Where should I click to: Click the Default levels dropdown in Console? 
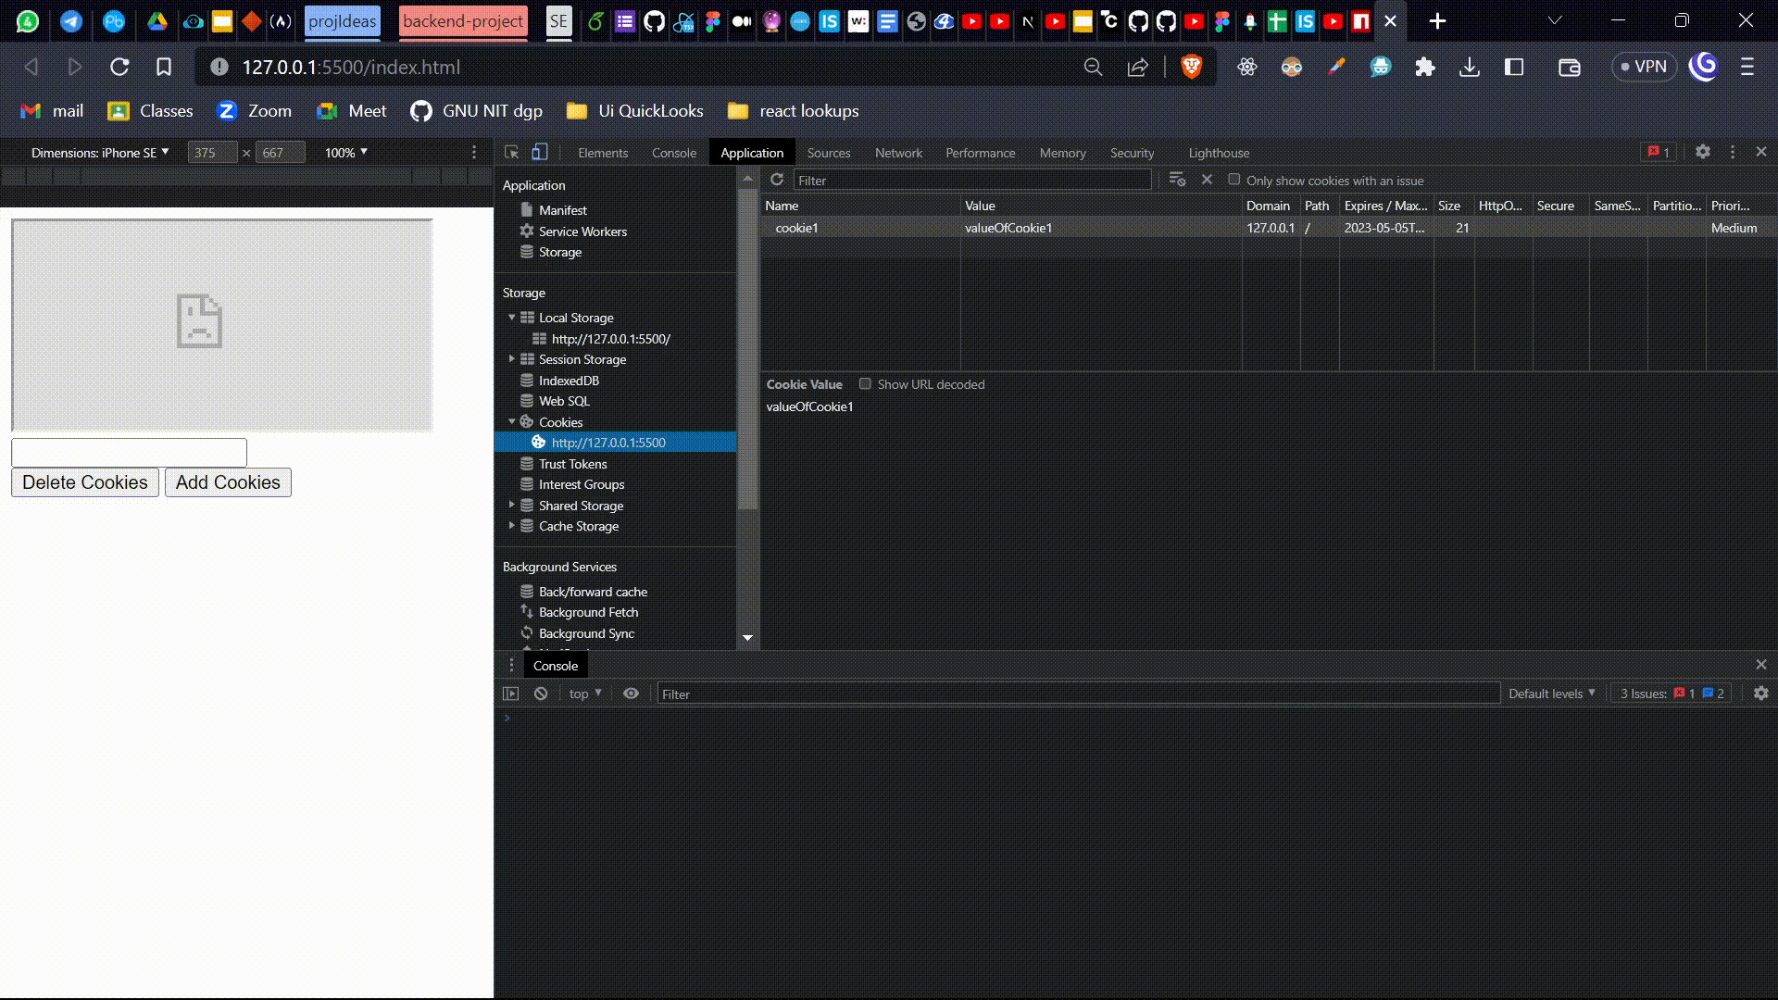click(1549, 693)
